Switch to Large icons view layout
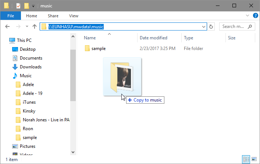 click(254, 160)
